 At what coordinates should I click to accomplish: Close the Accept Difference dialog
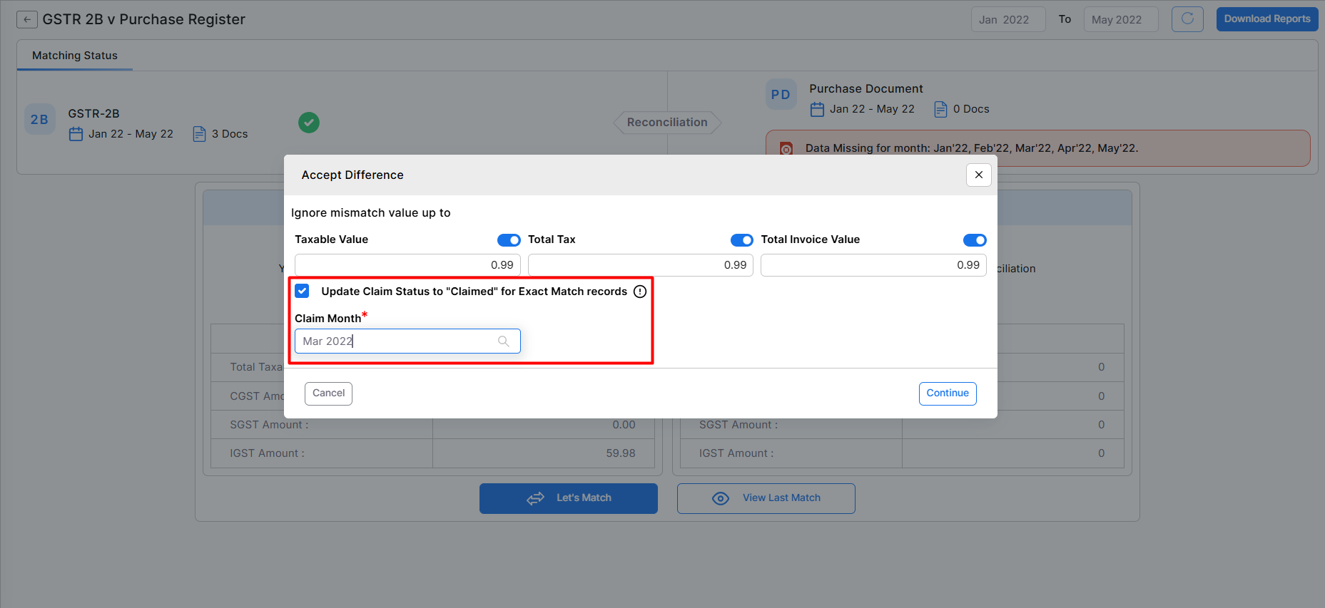978,175
